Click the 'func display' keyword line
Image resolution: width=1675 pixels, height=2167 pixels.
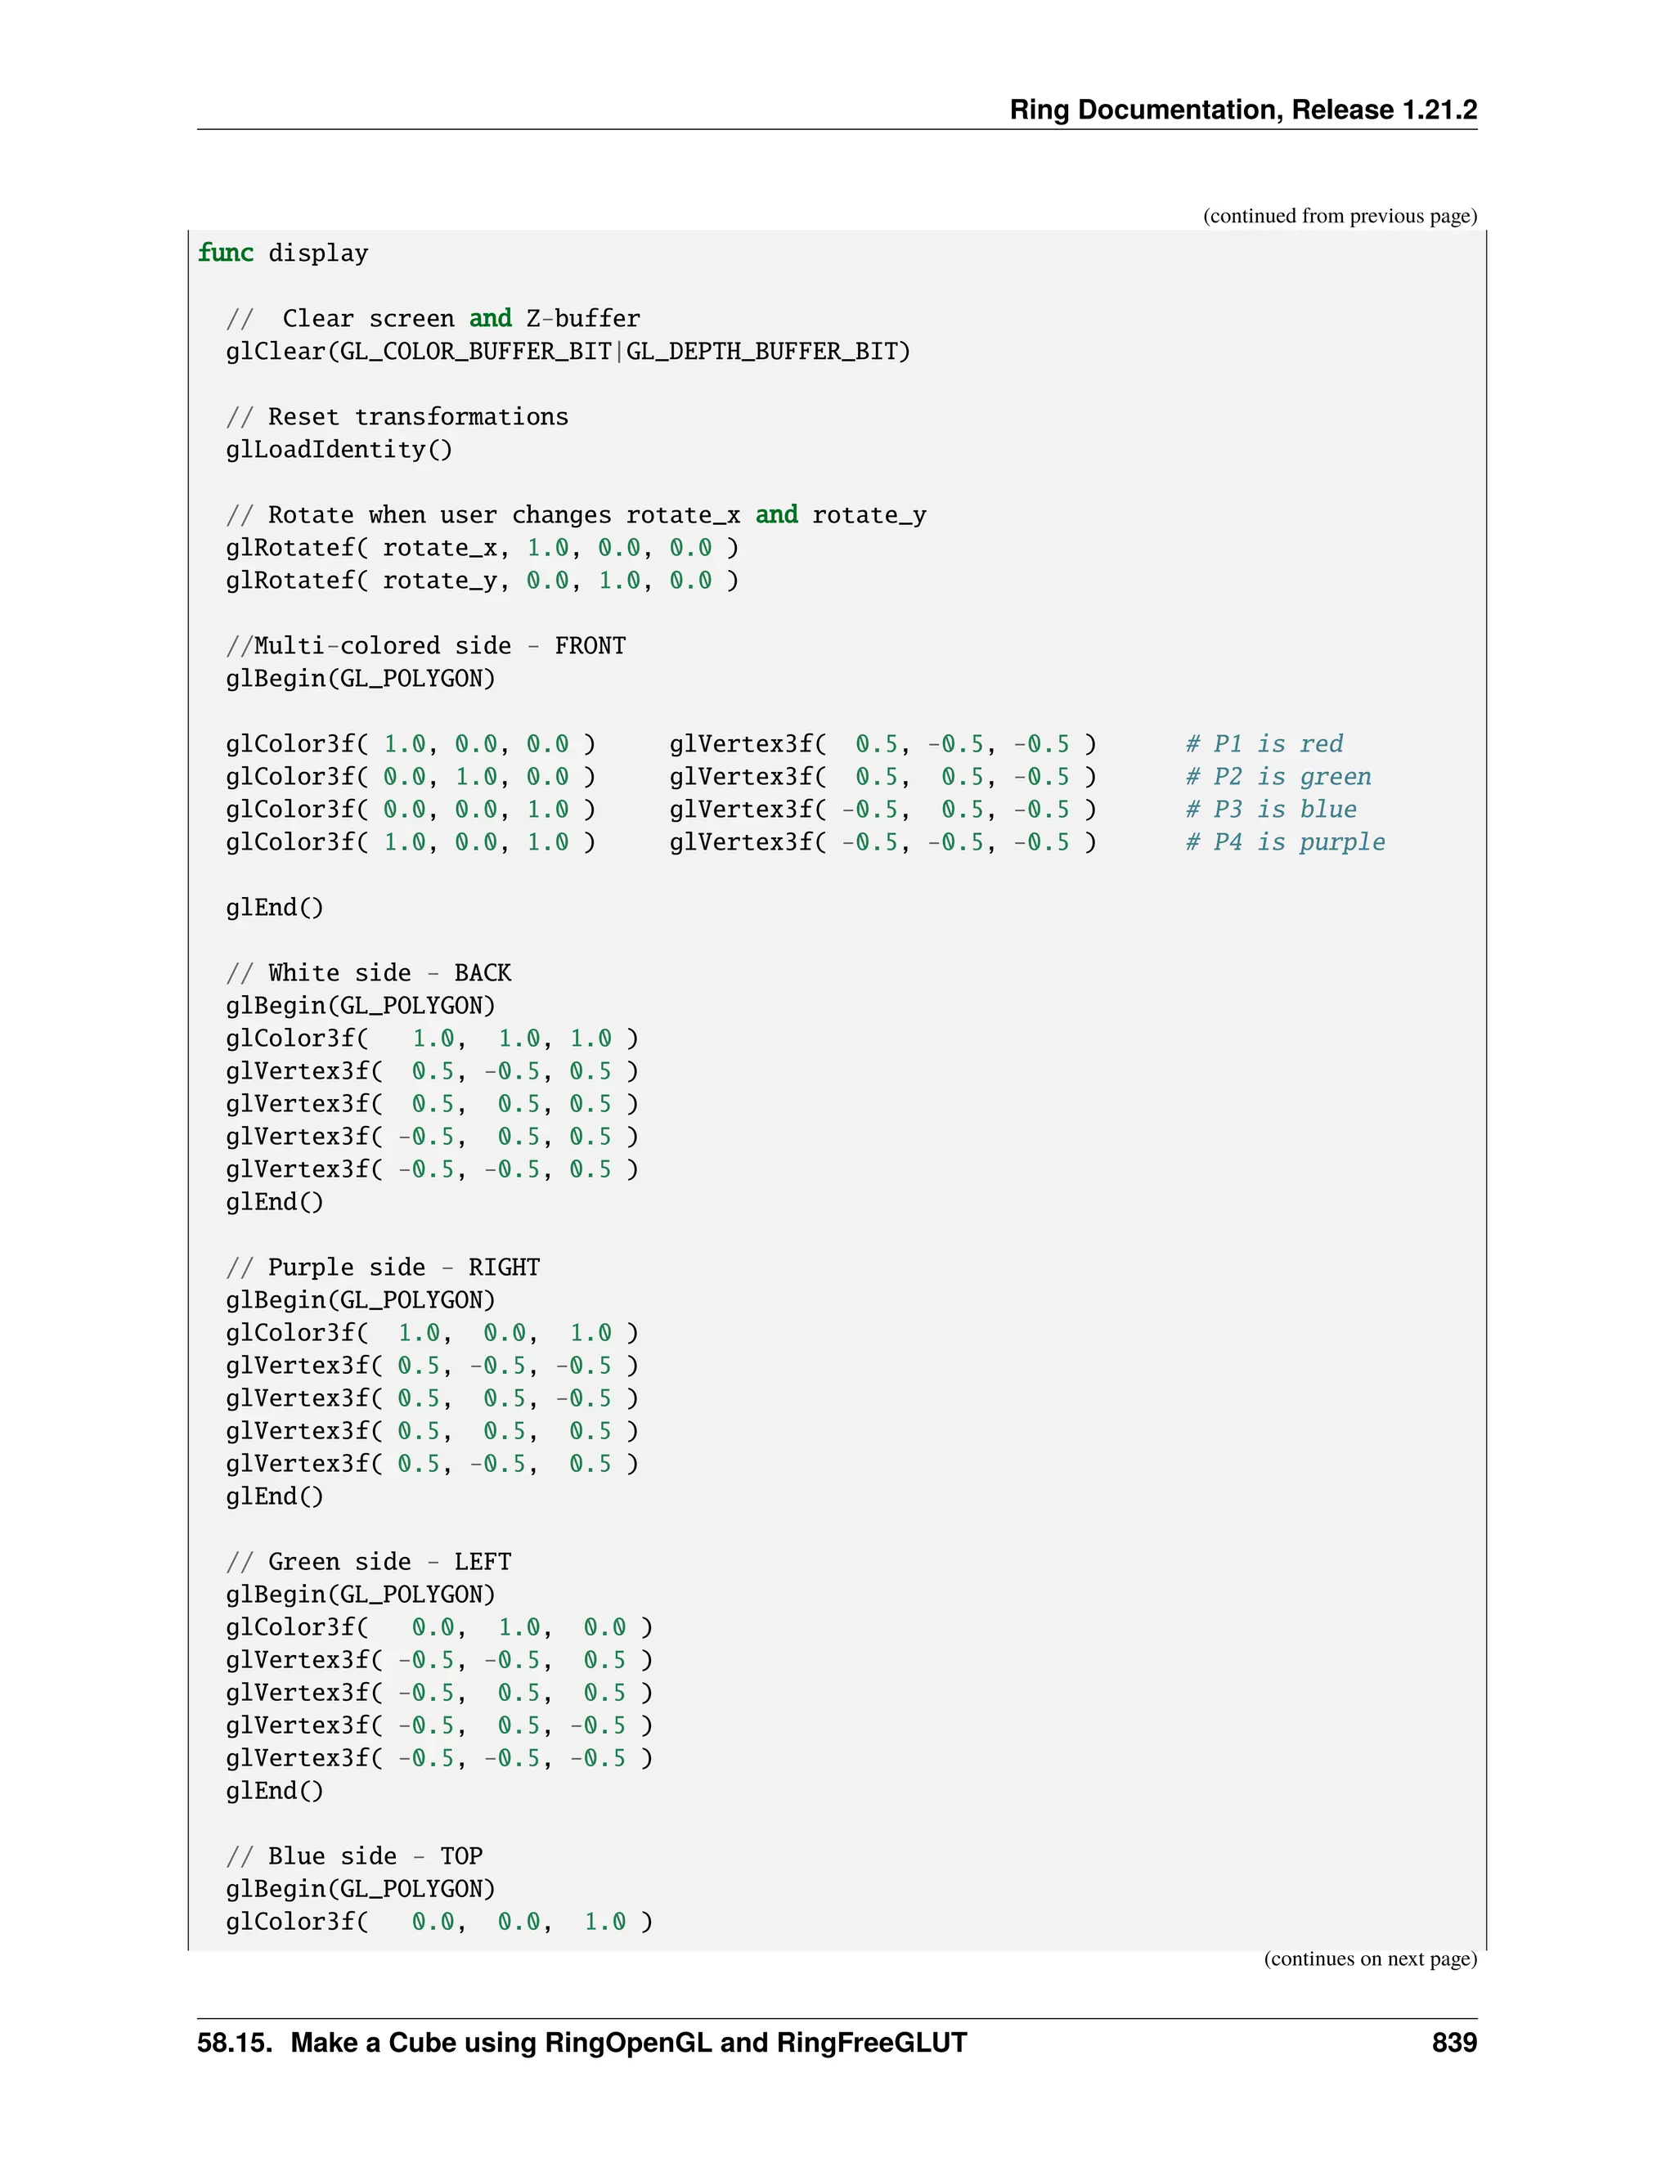[283, 253]
